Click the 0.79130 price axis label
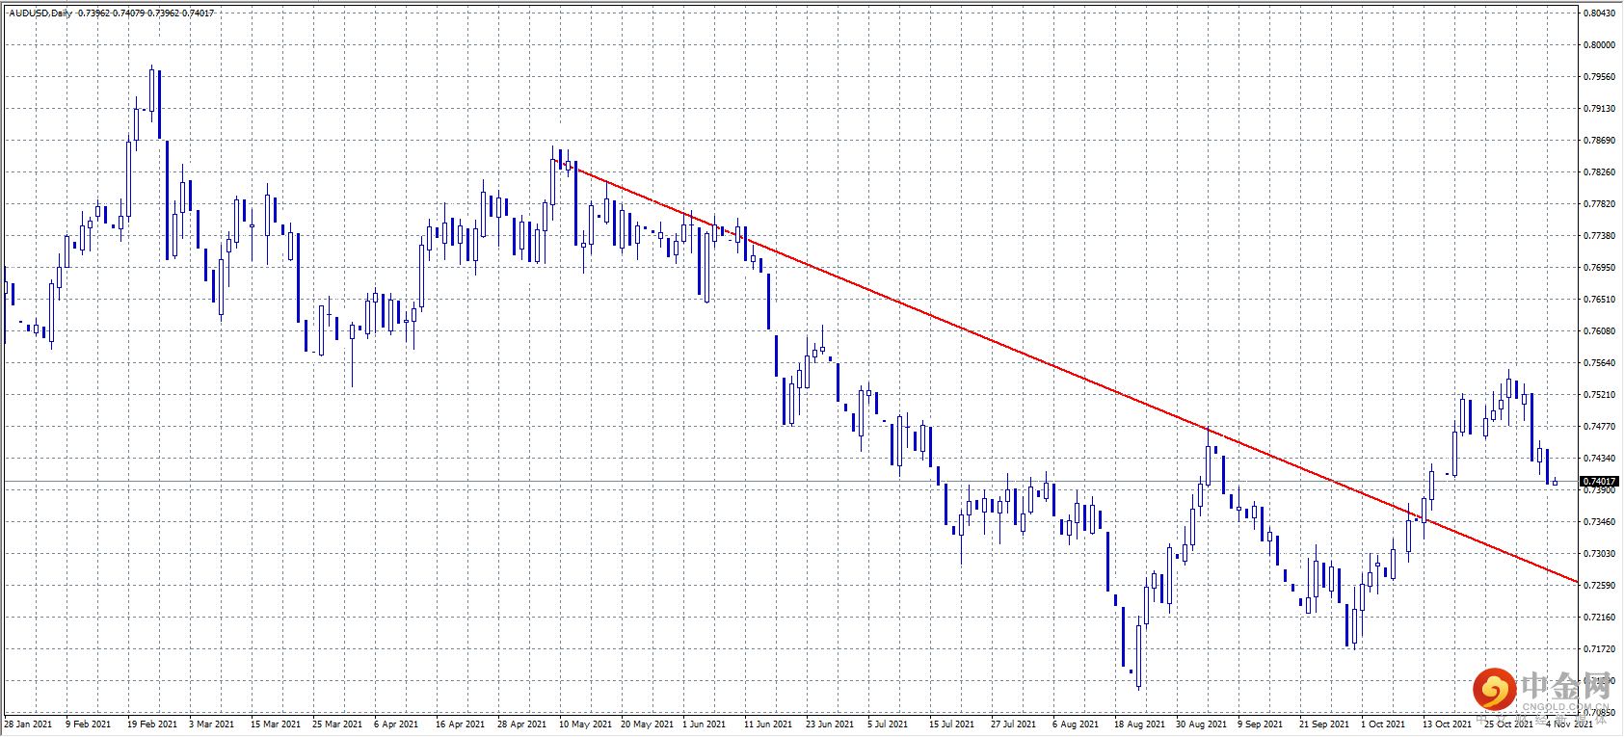 (1600, 109)
